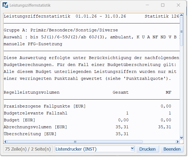This screenshot has height=157, width=188.
Task: Minimize the Leistungsziffernstatistik window
Action: 148,5
